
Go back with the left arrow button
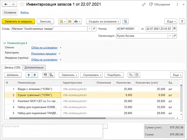pyautogui.click(x=6, y=5)
